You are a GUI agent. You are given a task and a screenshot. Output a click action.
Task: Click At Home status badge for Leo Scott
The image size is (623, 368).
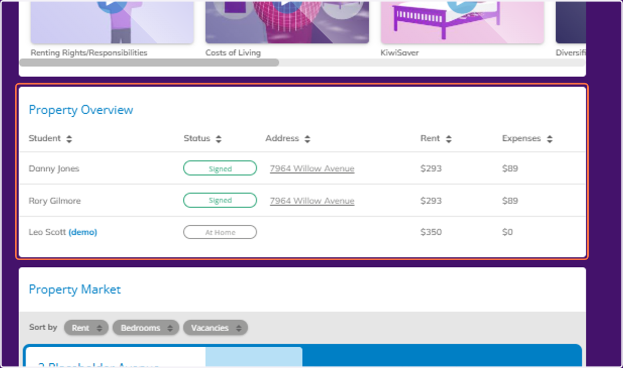(x=220, y=232)
